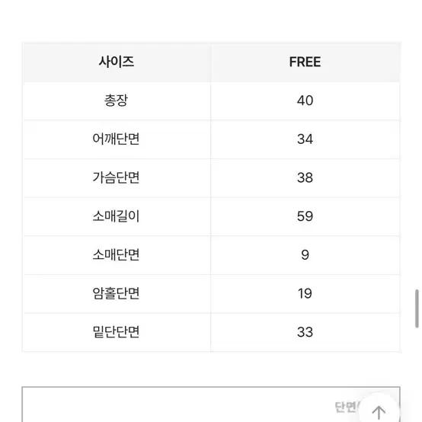Click the 암홀단면 value 19

click(x=305, y=293)
